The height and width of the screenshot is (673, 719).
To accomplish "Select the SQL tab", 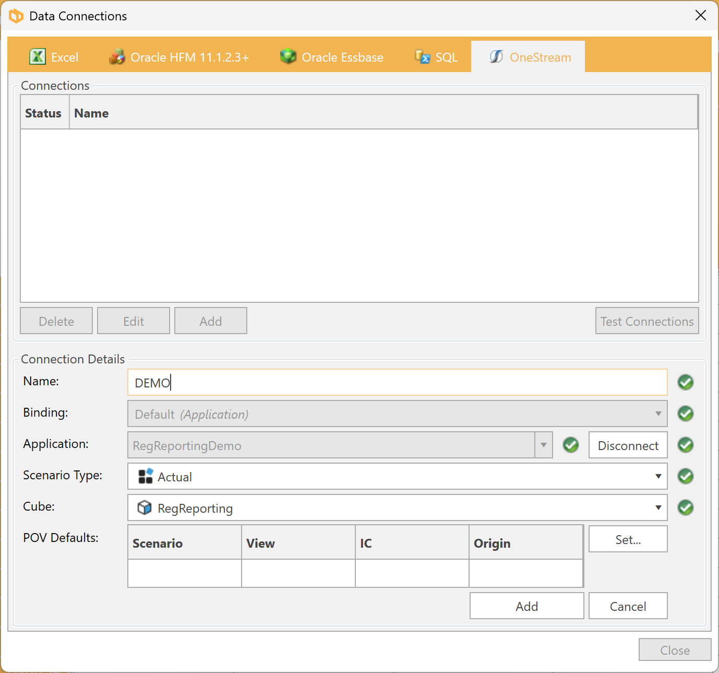I will (x=436, y=56).
